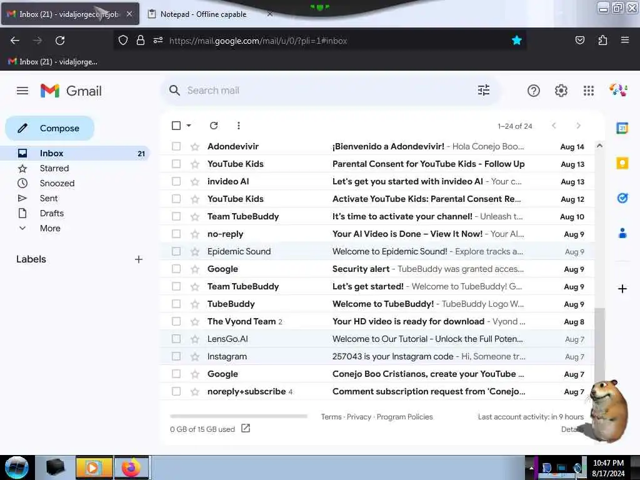Open the media player taskbar icon
The height and width of the screenshot is (480, 640).
pos(94,467)
